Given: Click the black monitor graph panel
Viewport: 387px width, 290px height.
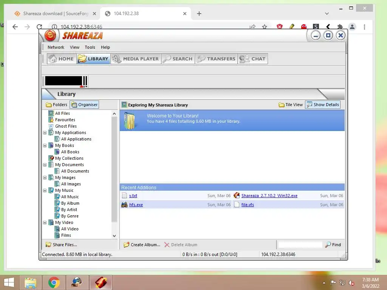Looking at the screenshot, I should tap(63, 81).
